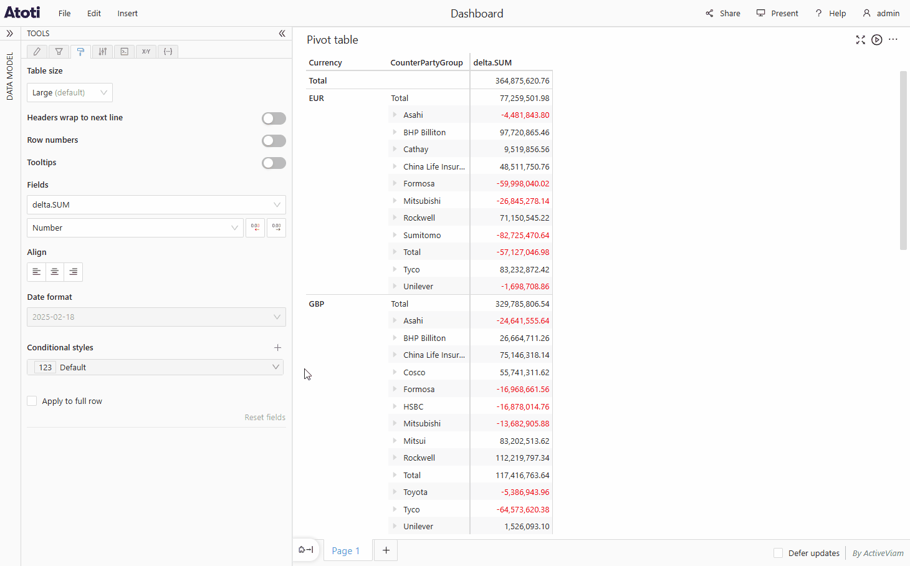Expand the Asahi row under EUR
The image size is (910, 566).
pos(395,115)
